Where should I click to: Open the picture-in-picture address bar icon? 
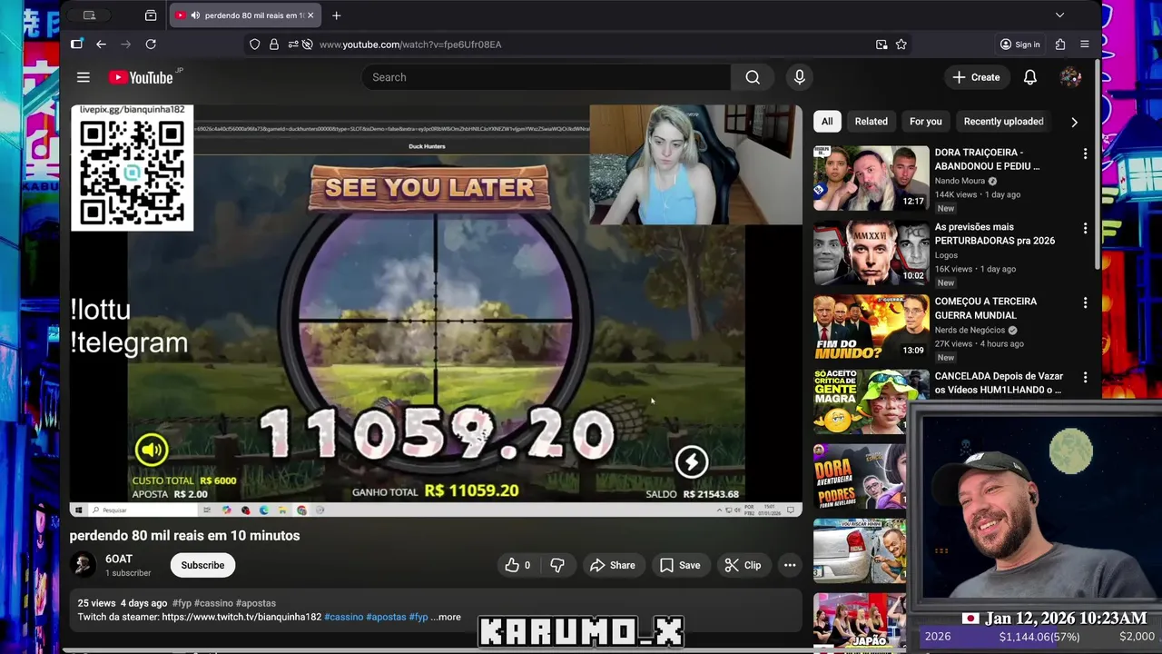point(881,45)
